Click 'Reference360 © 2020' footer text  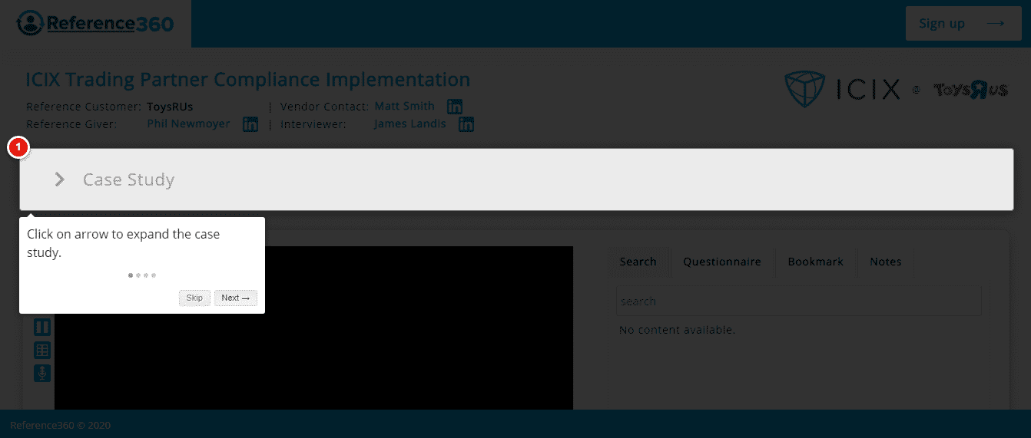pos(61,425)
